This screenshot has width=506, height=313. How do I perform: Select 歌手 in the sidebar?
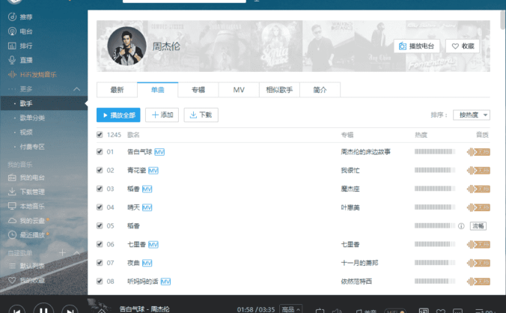click(44, 103)
